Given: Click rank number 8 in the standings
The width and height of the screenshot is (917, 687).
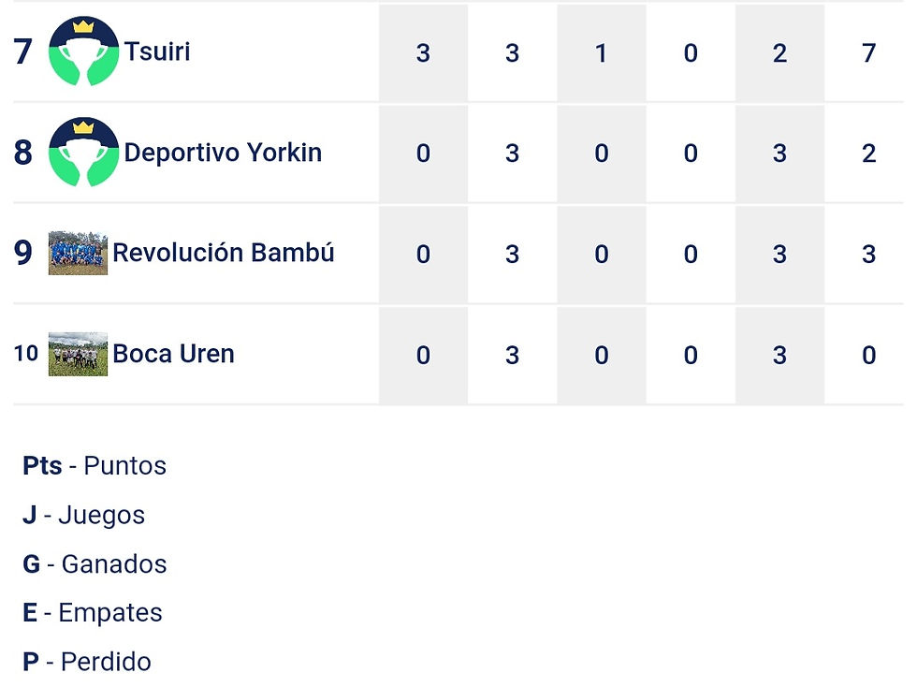Looking at the screenshot, I should pyautogui.click(x=23, y=153).
